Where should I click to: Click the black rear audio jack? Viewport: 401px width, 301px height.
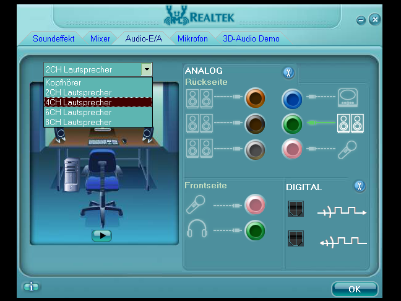pyautogui.click(x=255, y=124)
